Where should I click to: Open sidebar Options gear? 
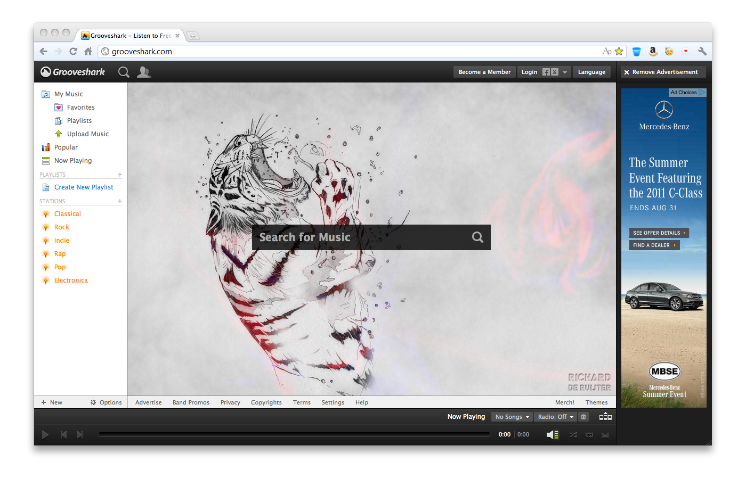coord(106,402)
